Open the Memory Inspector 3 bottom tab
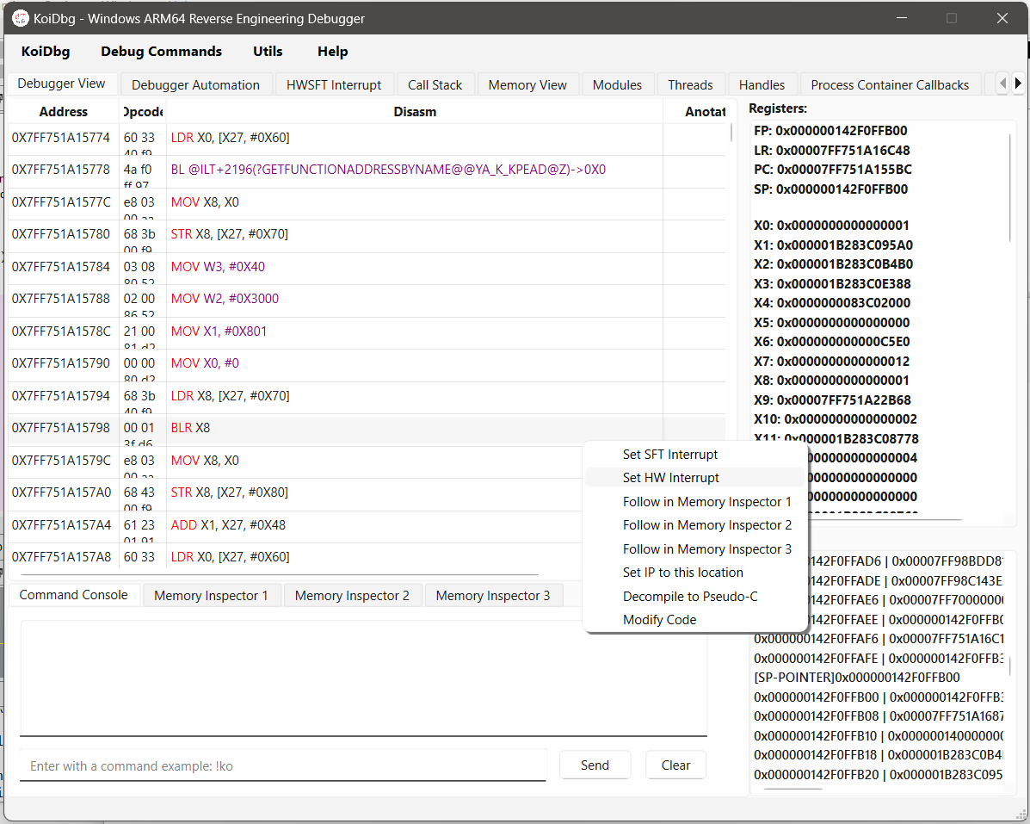The width and height of the screenshot is (1030, 824). (493, 595)
